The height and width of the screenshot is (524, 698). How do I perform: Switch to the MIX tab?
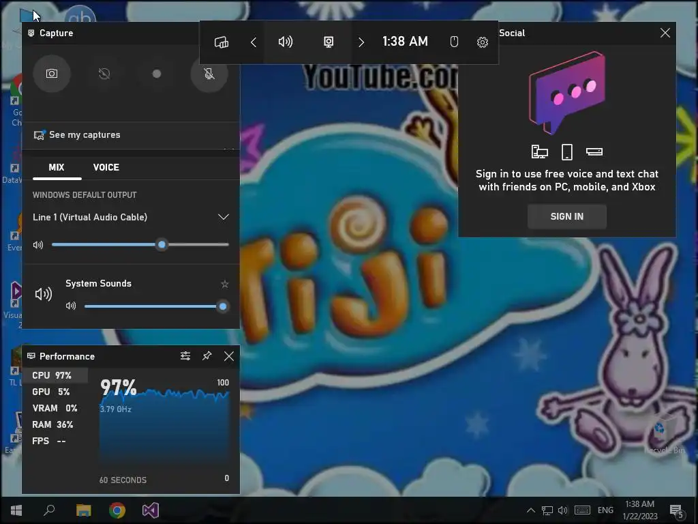[57, 168]
